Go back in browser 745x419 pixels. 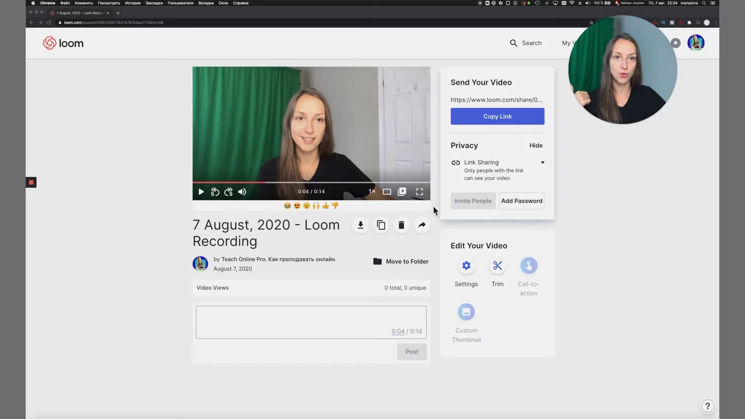32,23
